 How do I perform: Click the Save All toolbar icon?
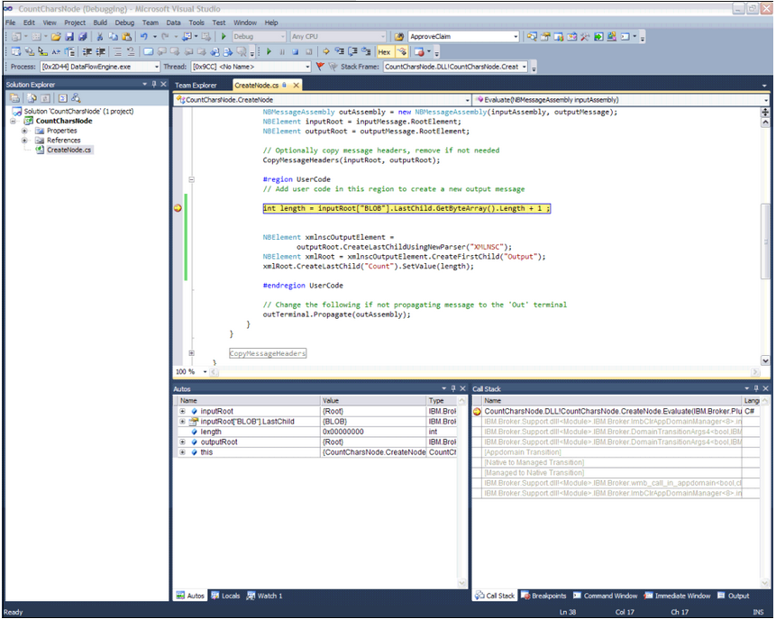[83, 37]
